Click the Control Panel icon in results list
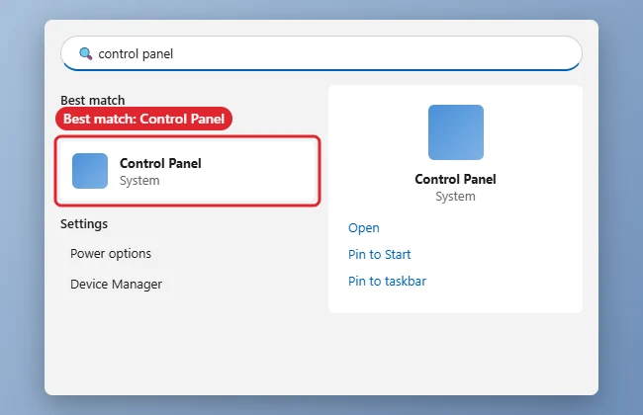 (90, 171)
